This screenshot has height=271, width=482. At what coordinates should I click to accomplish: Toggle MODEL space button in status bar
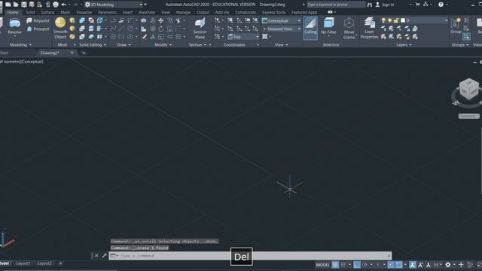[322, 264]
